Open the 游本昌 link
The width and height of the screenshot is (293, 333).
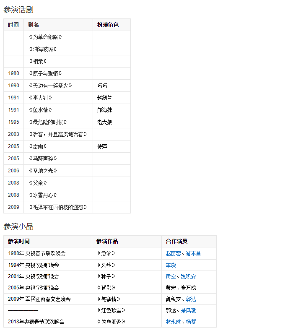[x=193, y=253]
